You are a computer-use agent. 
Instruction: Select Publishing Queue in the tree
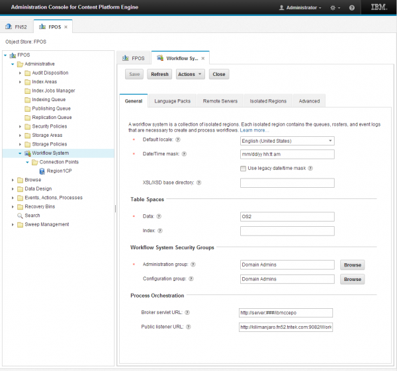(51, 108)
